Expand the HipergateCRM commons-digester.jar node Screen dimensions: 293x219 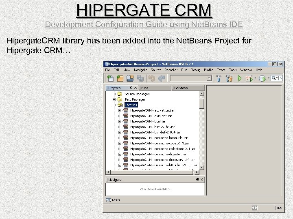click(x=120, y=154)
